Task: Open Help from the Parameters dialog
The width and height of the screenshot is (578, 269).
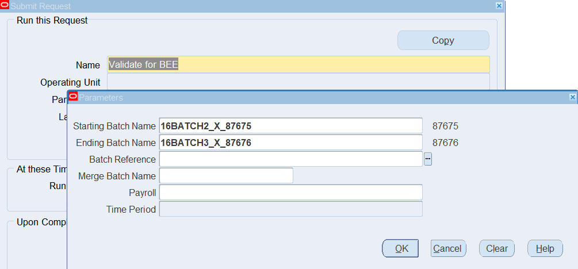Action: [544, 248]
